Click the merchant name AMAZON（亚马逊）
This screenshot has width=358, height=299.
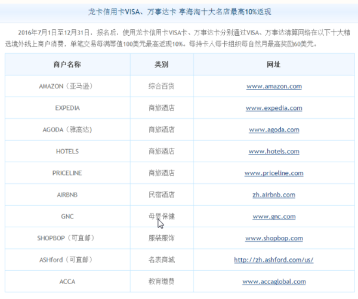(x=66, y=87)
